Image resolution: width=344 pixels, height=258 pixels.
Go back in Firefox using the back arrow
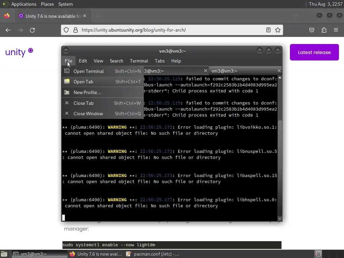click(8, 30)
